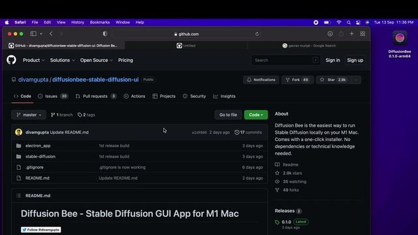Open the master branch selector
Viewport: 418px width, 235px height.
29,115
